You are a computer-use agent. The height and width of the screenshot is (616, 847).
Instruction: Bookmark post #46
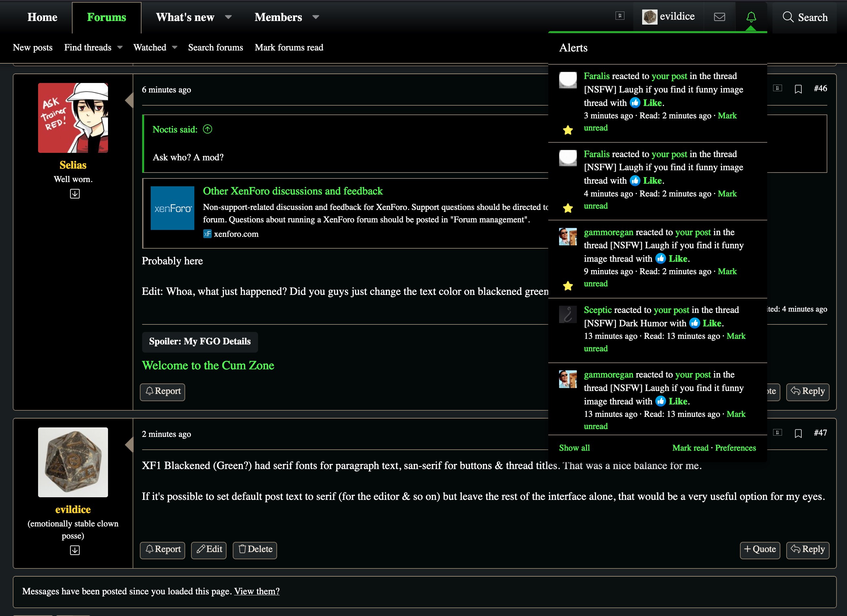798,89
